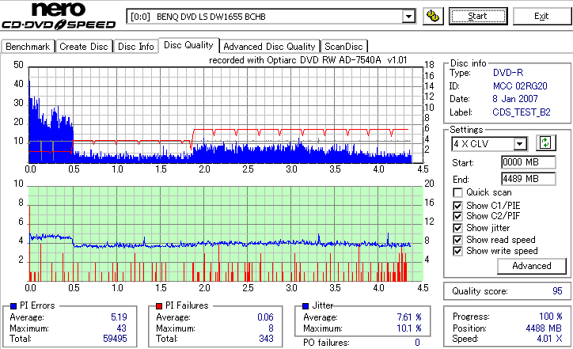The height and width of the screenshot is (349, 573).
Task: Disable Show jitter checkbox
Action: click(x=457, y=228)
